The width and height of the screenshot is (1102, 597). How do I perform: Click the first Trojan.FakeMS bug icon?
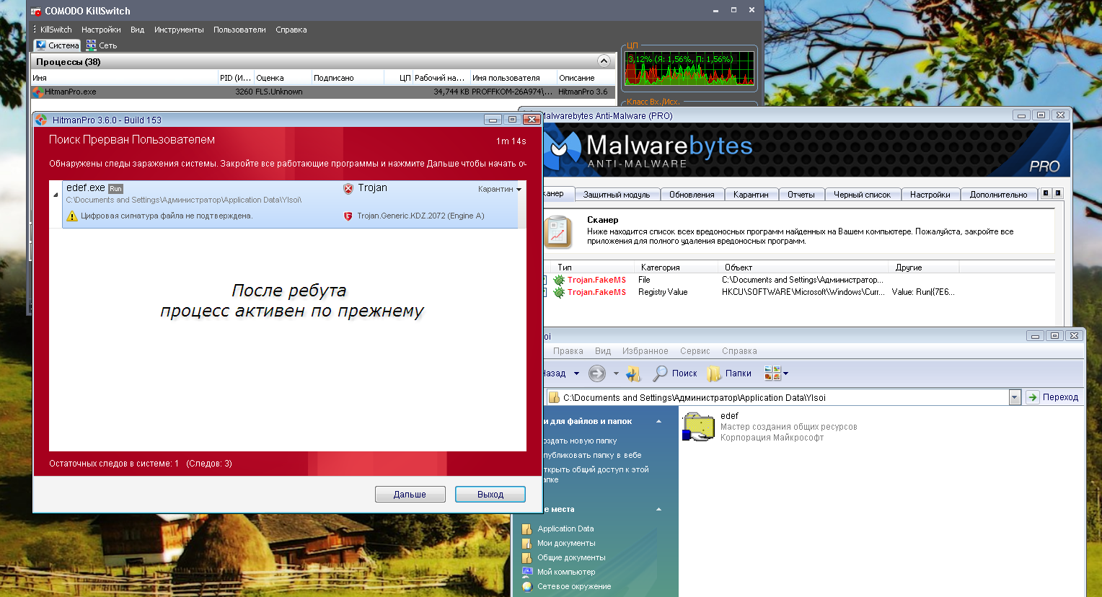[x=559, y=280]
